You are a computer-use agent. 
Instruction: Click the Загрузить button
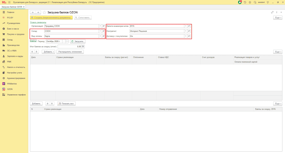(x=78, y=41)
